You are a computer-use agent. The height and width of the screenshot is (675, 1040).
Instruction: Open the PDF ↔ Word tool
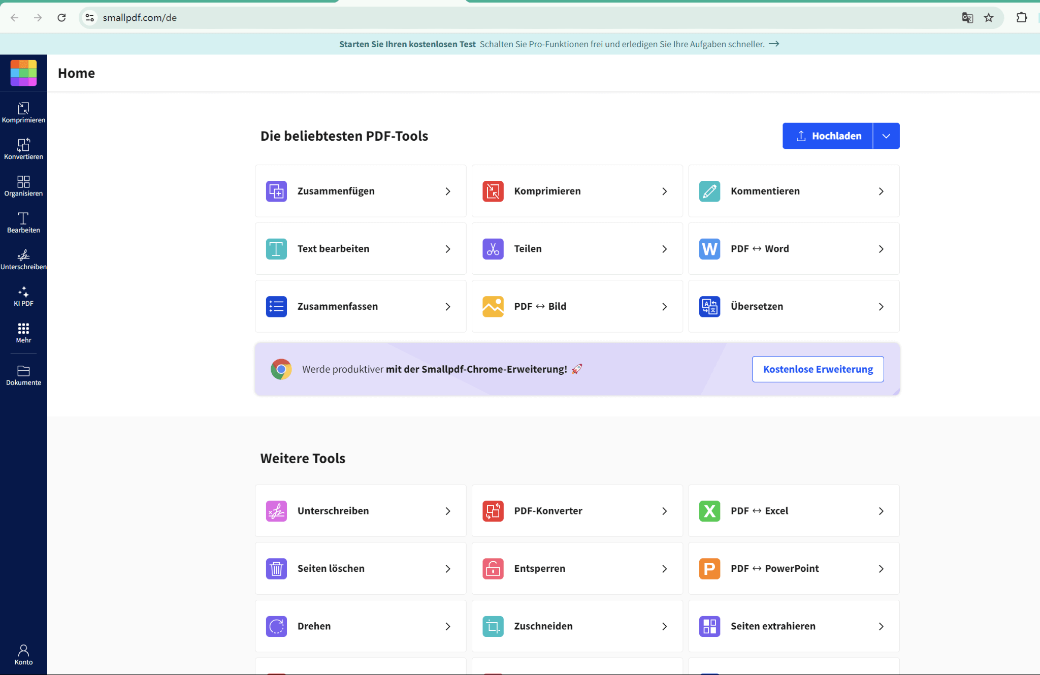(x=793, y=249)
